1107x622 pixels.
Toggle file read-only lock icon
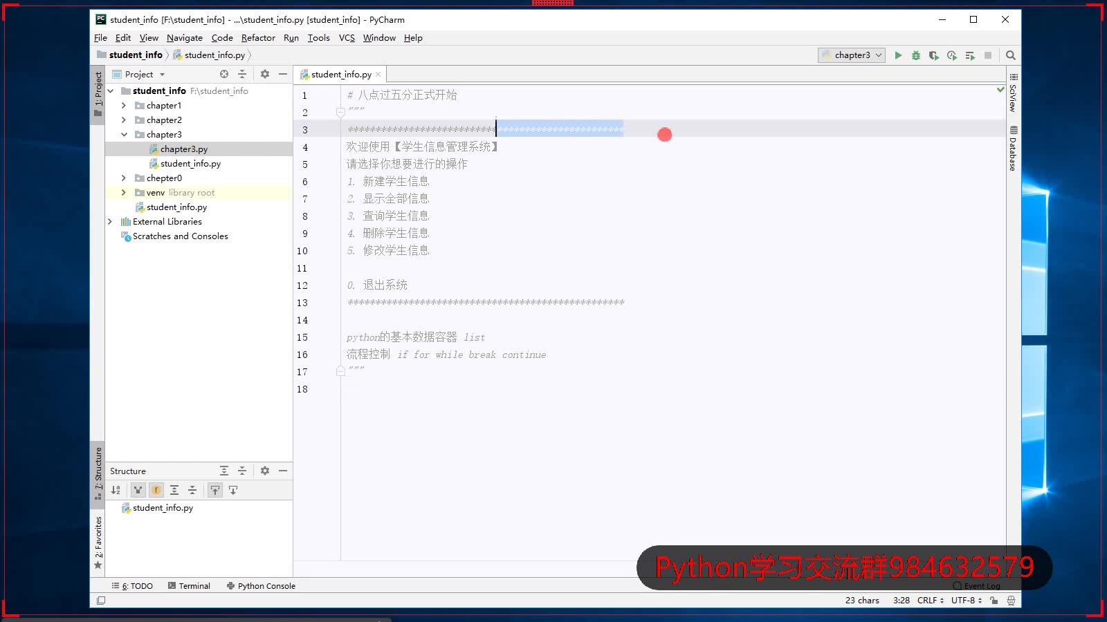(x=994, y=601)
